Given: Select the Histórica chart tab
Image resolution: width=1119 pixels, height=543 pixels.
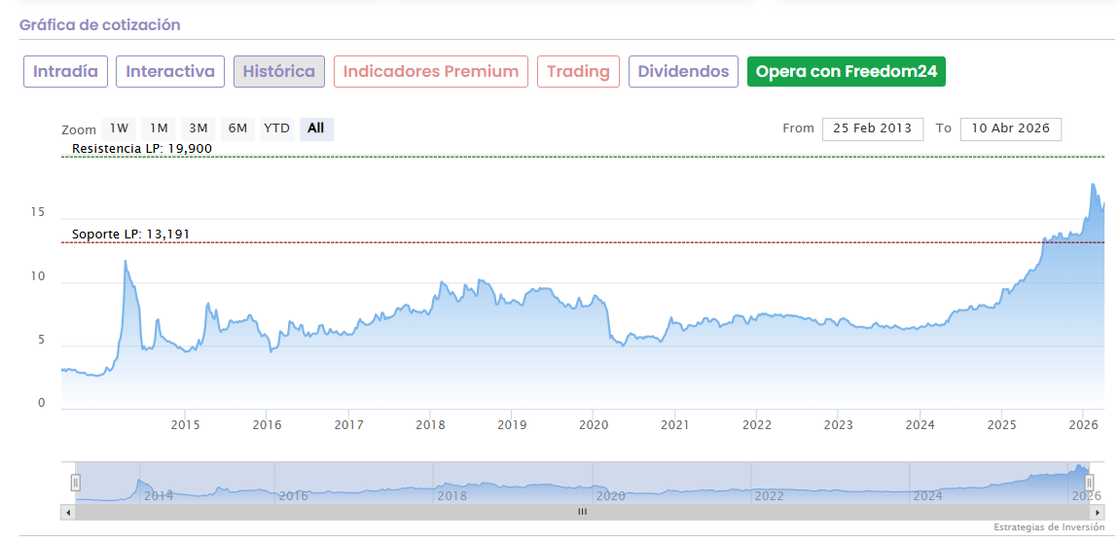Looking at the screenshot, I should (x=279, y=71).
